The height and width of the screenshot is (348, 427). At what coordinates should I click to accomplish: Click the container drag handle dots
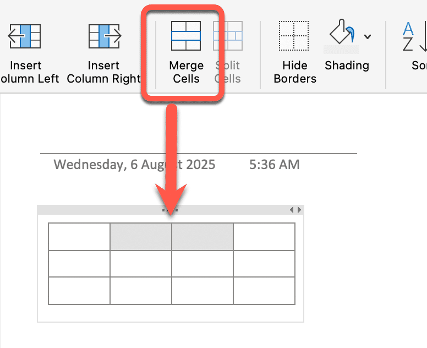[170, 210]
